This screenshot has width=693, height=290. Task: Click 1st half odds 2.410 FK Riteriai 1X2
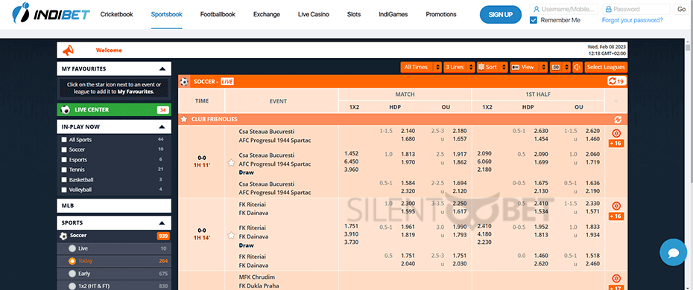(x=485, y=226)
